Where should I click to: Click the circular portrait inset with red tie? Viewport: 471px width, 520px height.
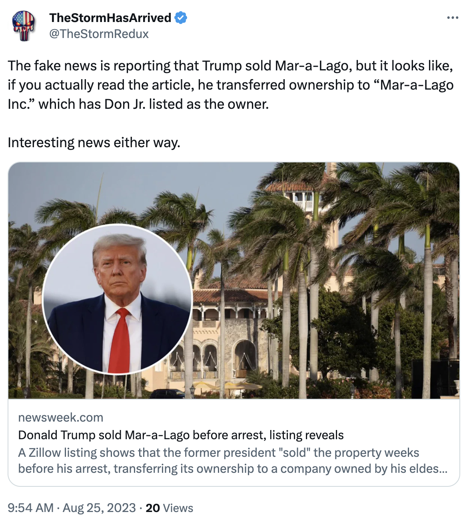tap(118, 299)
